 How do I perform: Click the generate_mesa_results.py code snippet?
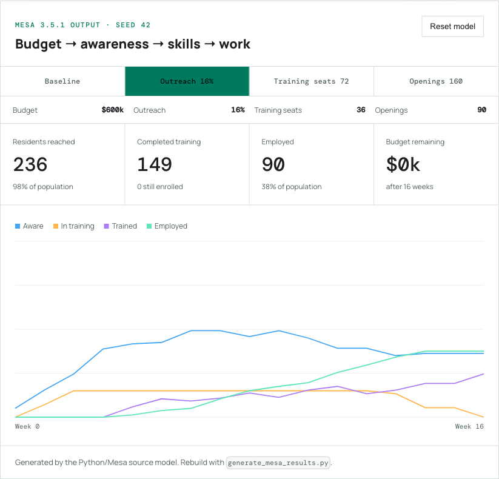click(278, 463)
